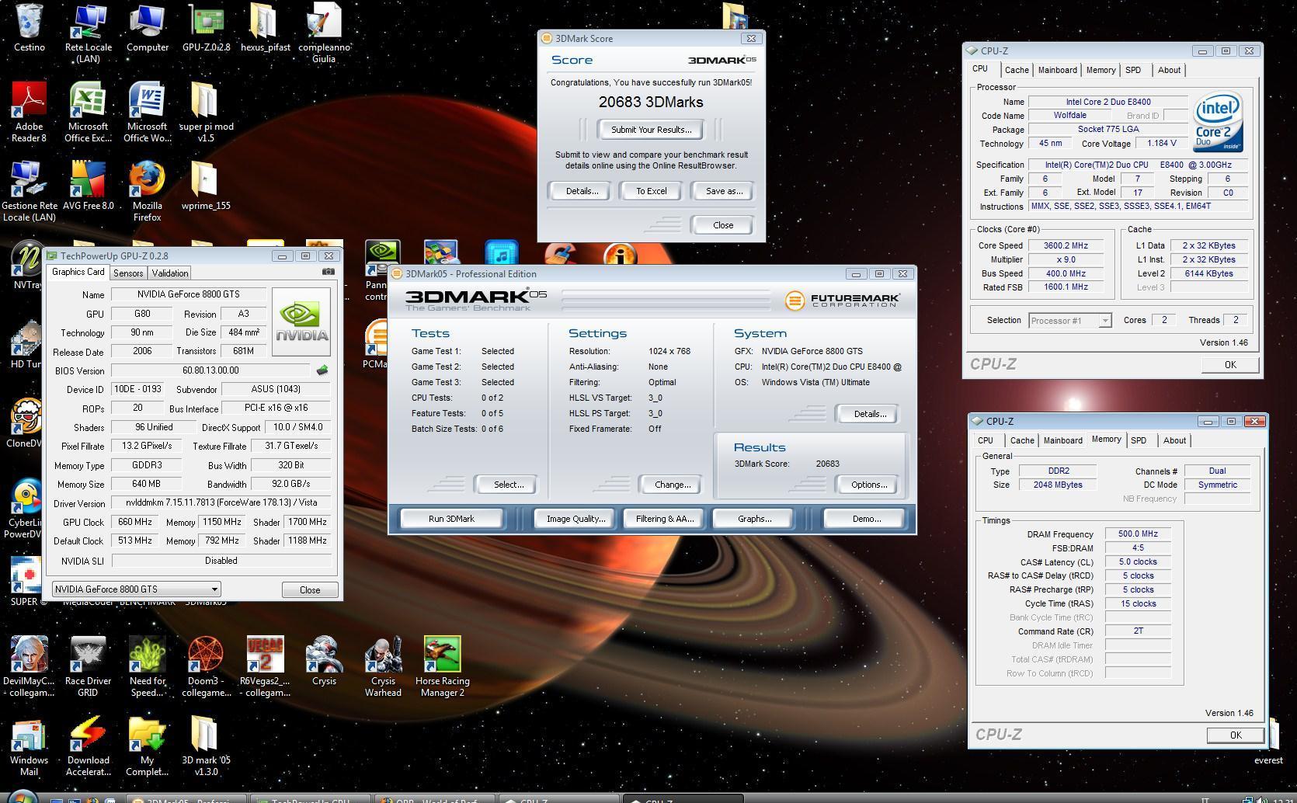This screenshot has width=1297, height=803.
Task: Click the Demo button in 3DMark05
Action: point(866,519)
